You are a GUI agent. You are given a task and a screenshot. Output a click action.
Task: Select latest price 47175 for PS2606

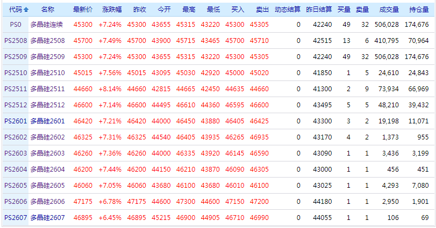[83, 201]
